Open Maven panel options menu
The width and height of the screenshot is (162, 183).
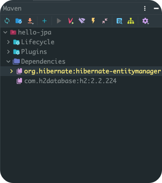[145, 8]
